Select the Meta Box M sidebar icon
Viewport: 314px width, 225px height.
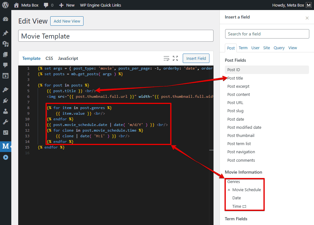pyautogui.click(x=5, y=146)
